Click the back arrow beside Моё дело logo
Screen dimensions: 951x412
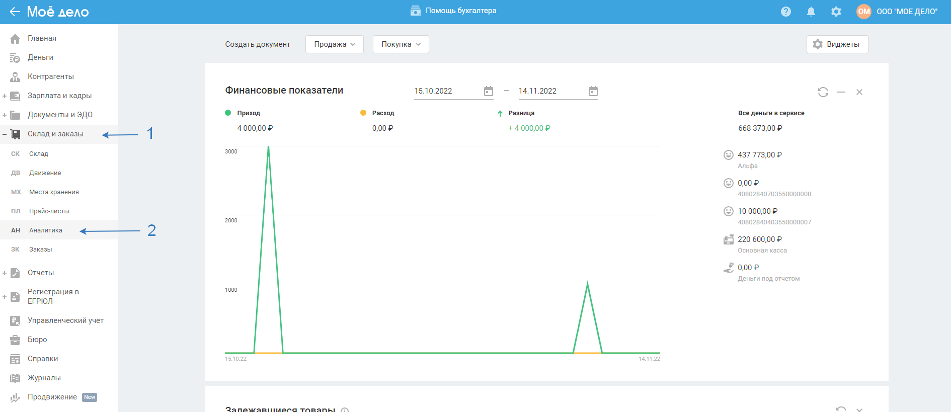pyautogui.click(x=15, y=12)
